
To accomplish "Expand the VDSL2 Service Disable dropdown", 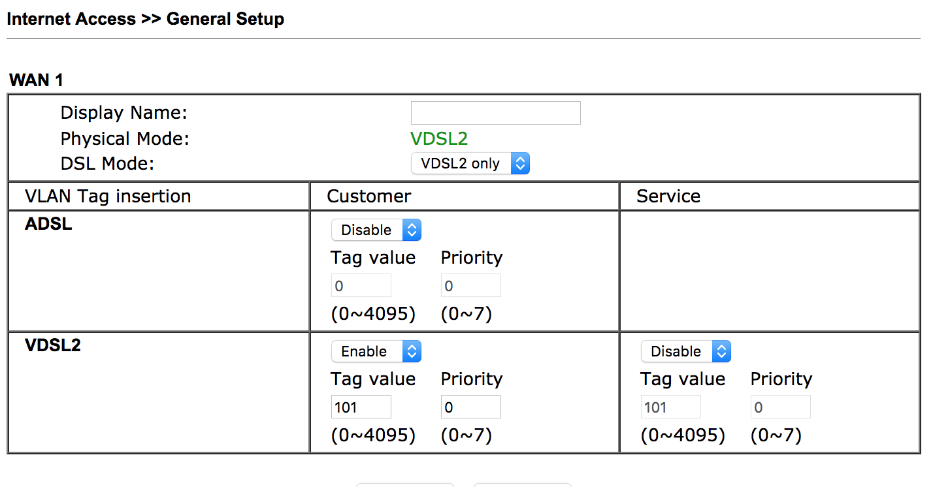I will [x=685, y=351].
